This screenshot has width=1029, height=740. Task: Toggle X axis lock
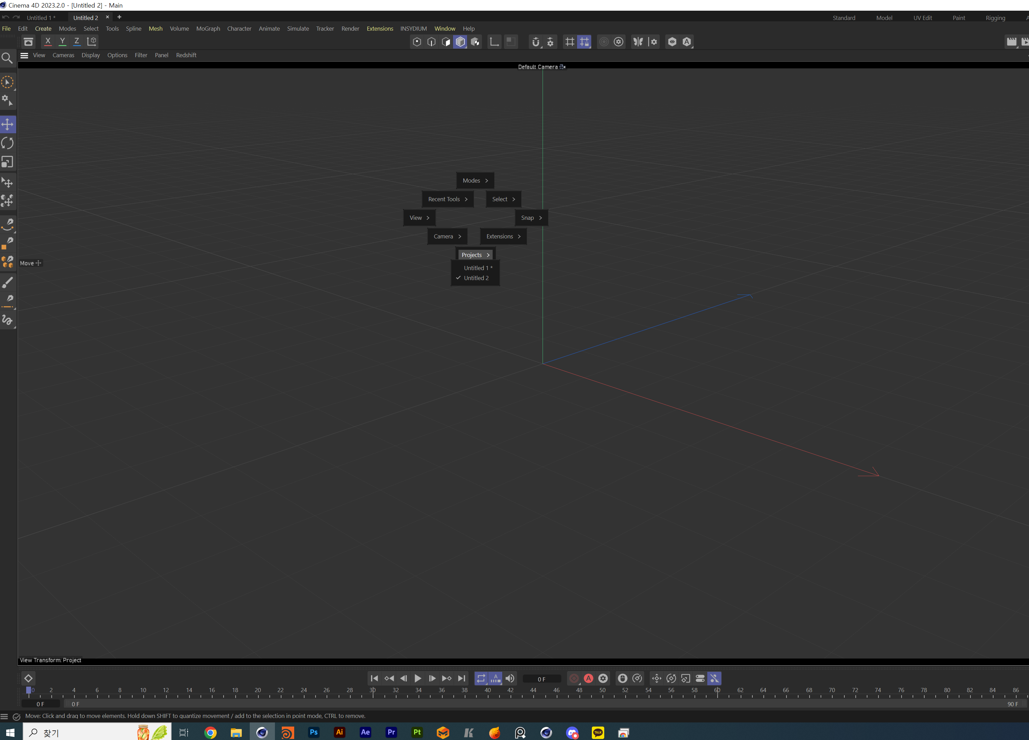click(48, 42)
